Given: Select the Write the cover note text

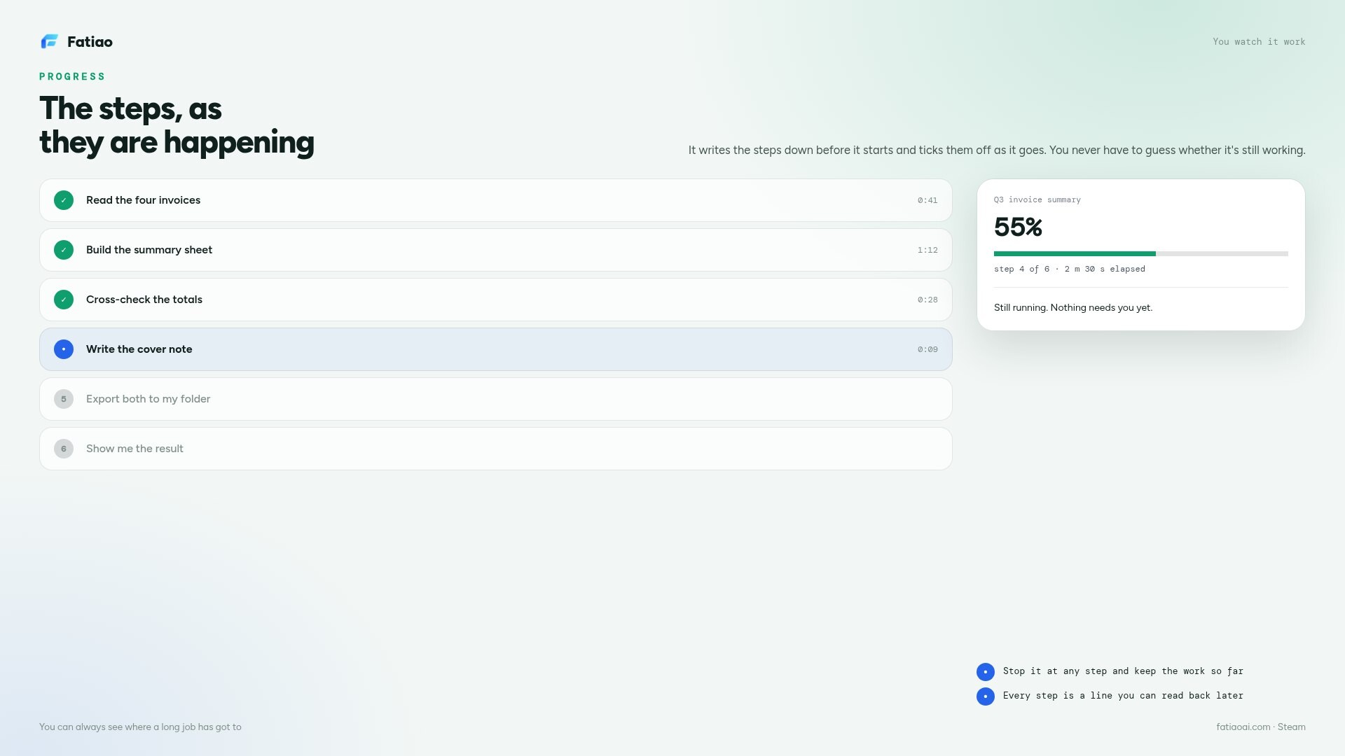Looking at the screenshot, I should coord(139,349).
